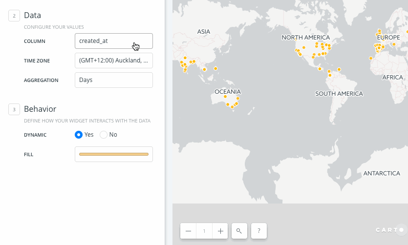Zoom out the map with minus button
This screenshot has height=245, width=408.
189,231
